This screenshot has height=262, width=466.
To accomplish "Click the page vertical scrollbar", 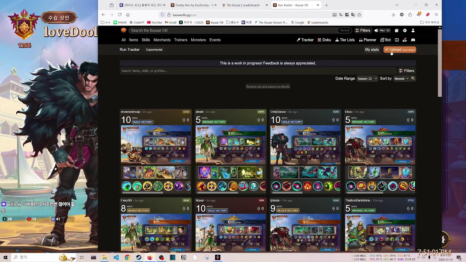I will (440, 63).
